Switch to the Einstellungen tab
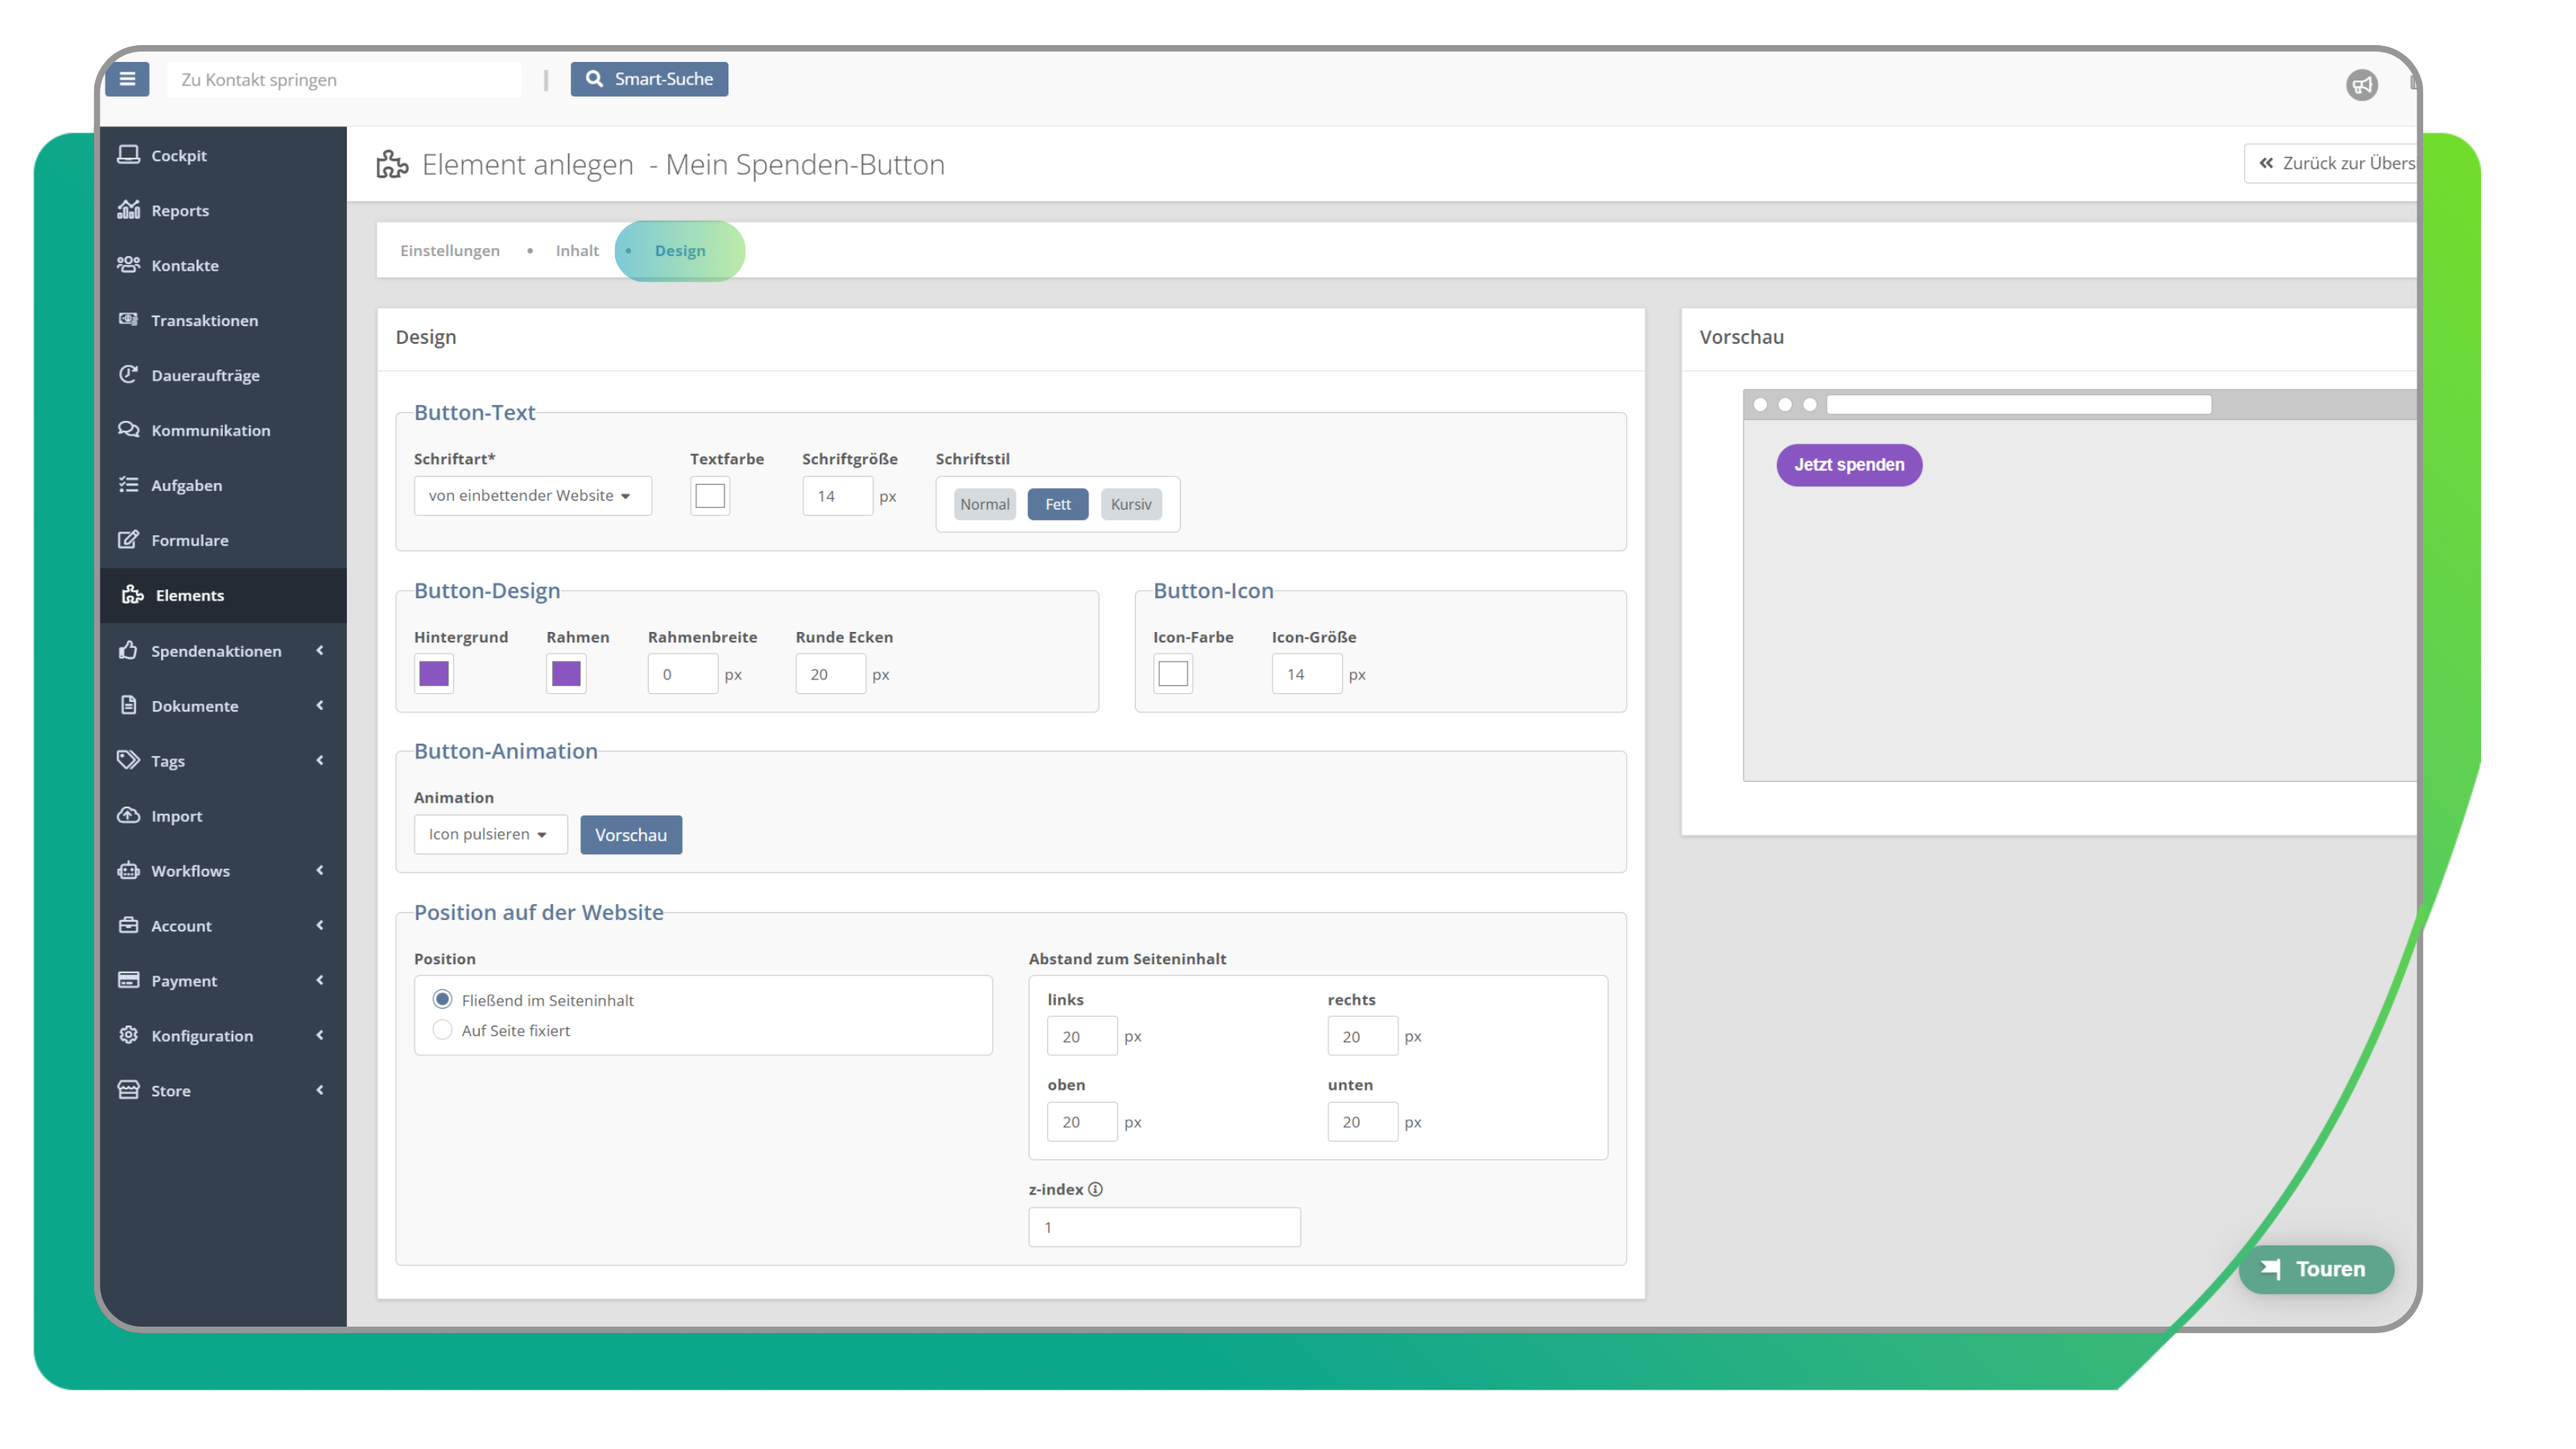 450,251
